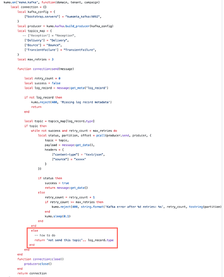Click 'retry_count = retry_count + 1' line

point(70,197)
